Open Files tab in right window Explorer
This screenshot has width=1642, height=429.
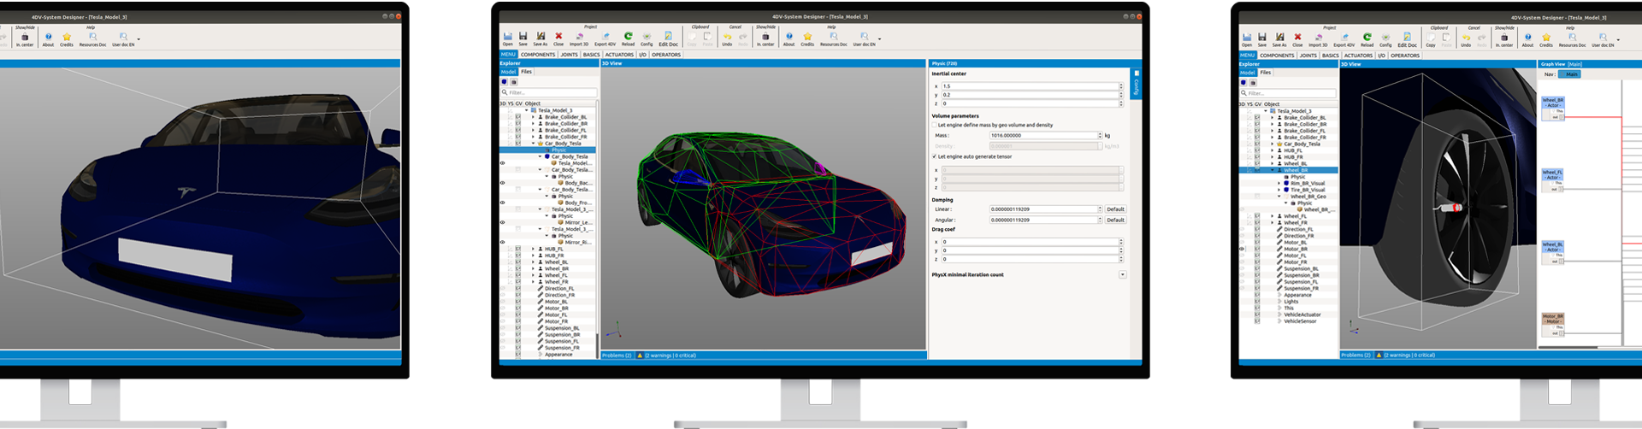(x=1266, y=73)
